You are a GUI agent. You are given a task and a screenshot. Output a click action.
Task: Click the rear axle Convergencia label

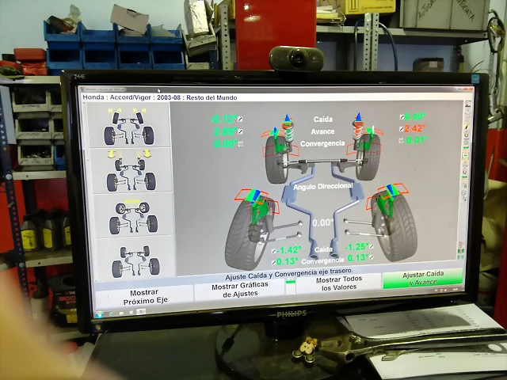coord(322,260)
